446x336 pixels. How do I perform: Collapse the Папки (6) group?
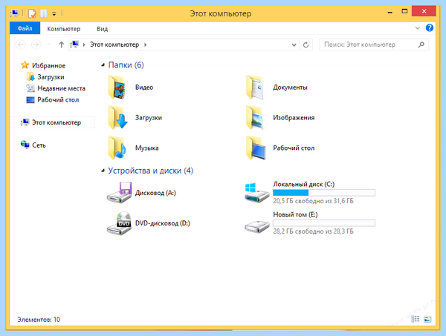pyautogui.click(x=103, y=65)
